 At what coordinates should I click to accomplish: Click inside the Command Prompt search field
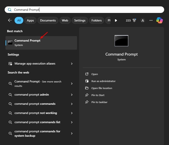(84, 10)
